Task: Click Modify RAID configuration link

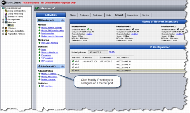Action: 52,30
